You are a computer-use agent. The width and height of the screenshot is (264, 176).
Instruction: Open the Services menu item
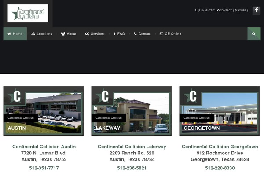(95, 34)
